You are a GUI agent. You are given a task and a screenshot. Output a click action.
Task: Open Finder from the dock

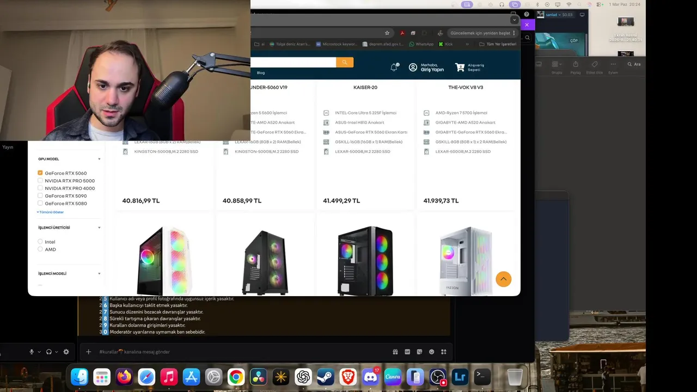[x=80, y=377]
